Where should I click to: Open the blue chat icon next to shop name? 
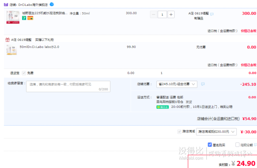tap(52, 4)
